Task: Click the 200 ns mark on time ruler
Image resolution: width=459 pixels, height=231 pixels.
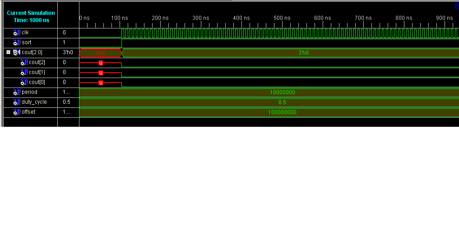Action: [x=160, y=18]
